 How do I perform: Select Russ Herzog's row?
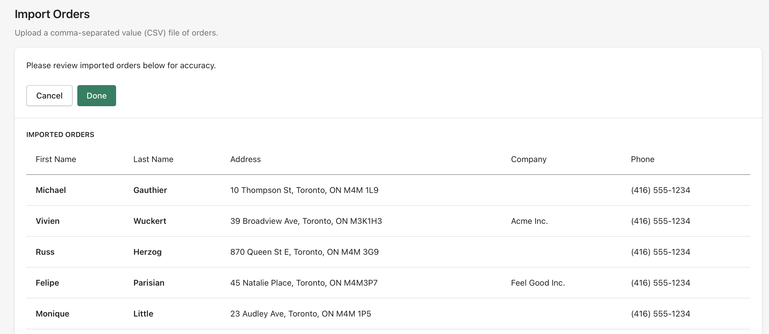(x=384, y=252)
